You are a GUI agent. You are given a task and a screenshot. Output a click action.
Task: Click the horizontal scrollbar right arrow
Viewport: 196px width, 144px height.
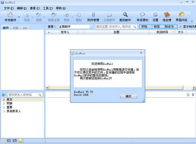pyautogui.click(x=194, y=88)
